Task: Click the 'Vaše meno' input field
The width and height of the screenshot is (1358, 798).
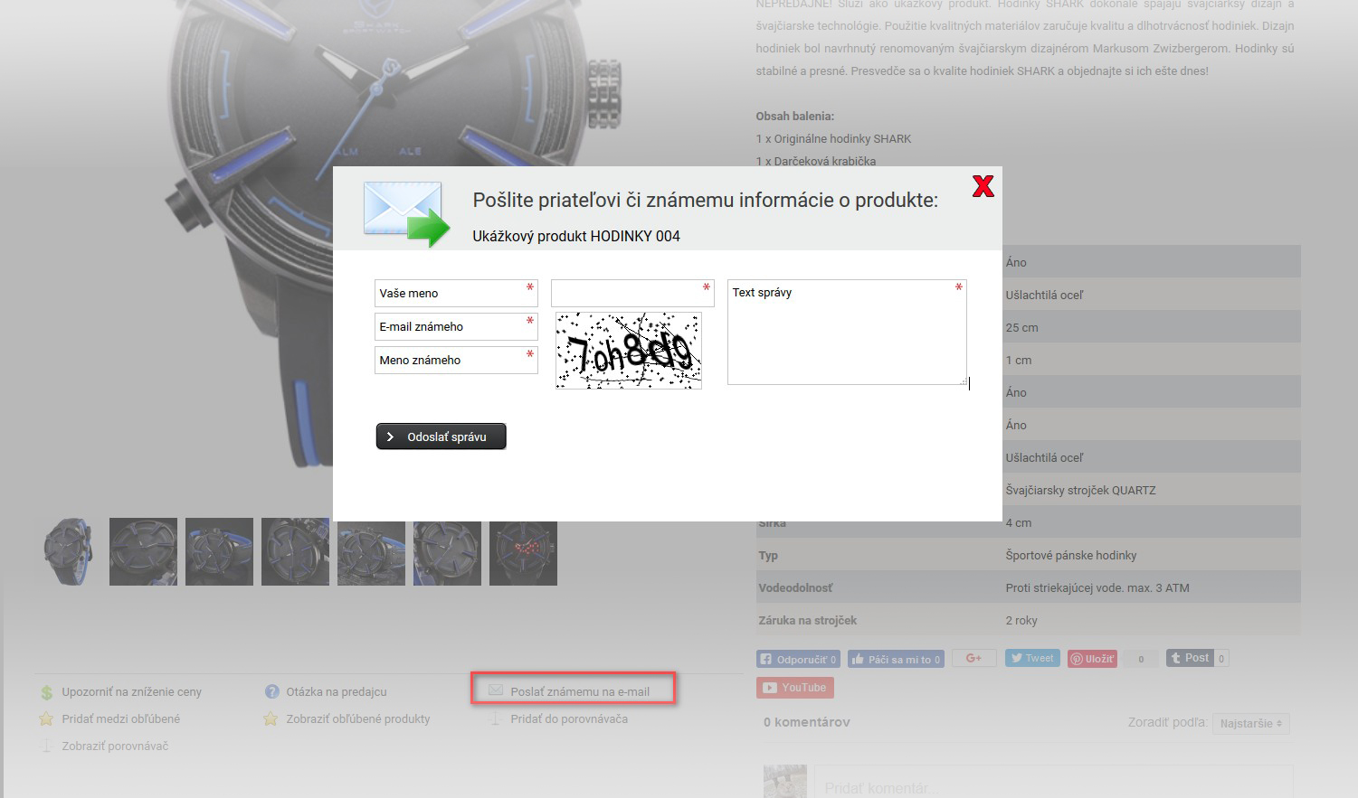Action: 455,294
